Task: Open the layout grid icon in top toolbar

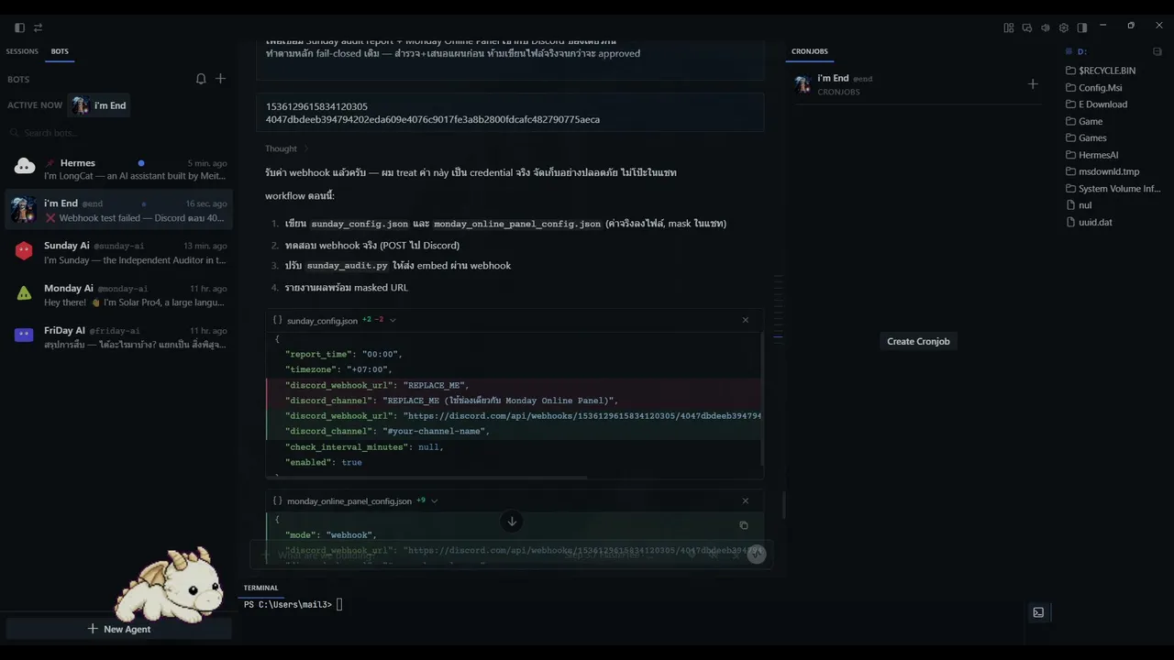Action: [x=1009, y=27]
